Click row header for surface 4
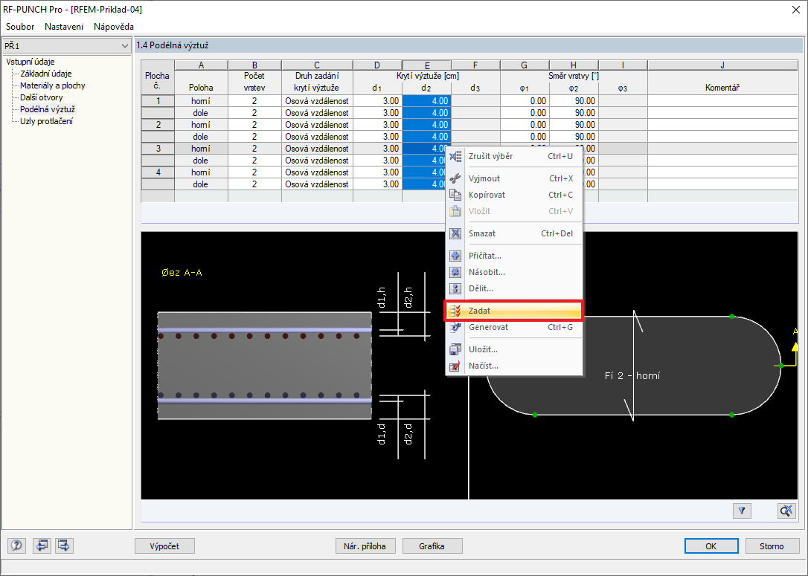 (158, 172)
